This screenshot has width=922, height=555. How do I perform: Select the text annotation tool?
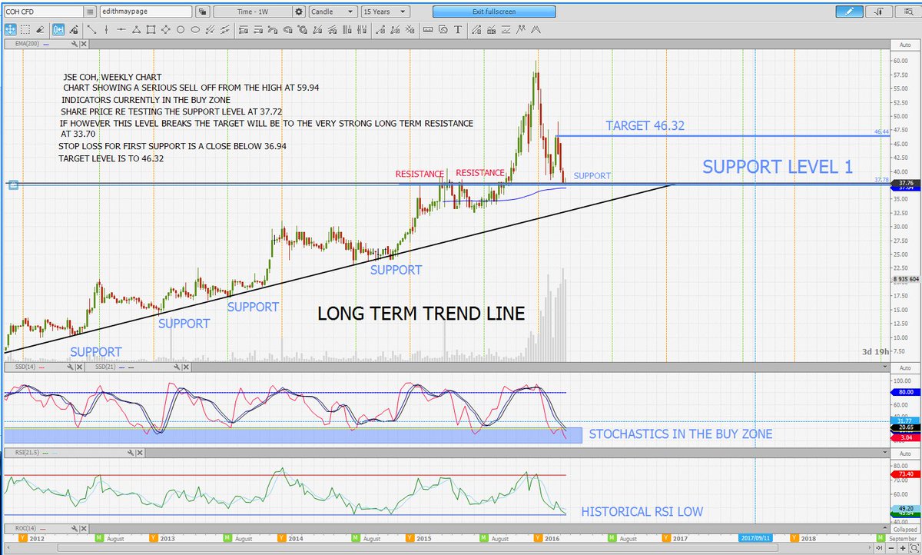(458, 29)
